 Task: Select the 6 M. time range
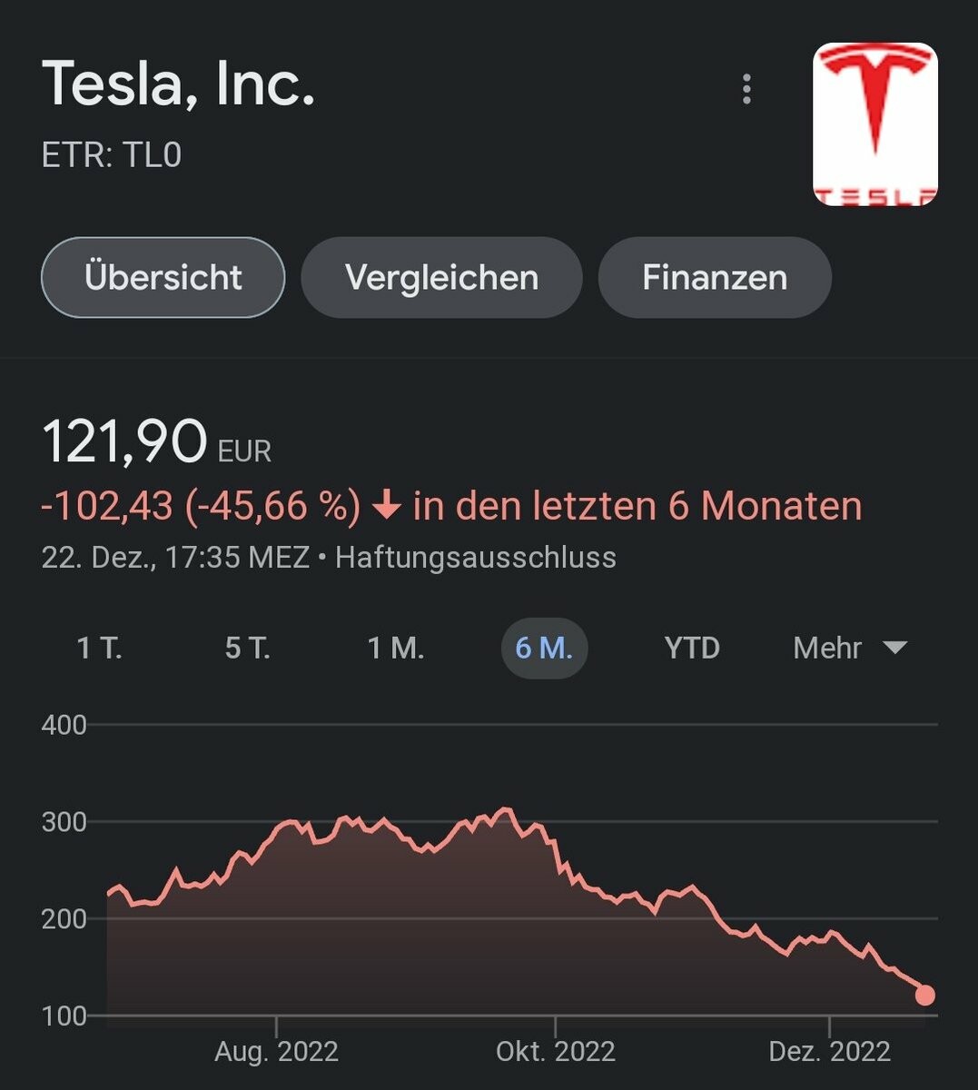(544, 649)
